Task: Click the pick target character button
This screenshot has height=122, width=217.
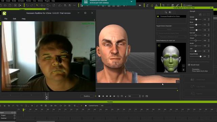Action: 184,29
